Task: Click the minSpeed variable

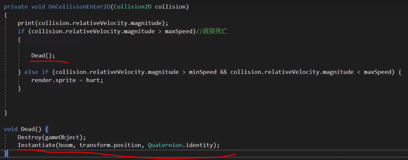Action: 203,72
